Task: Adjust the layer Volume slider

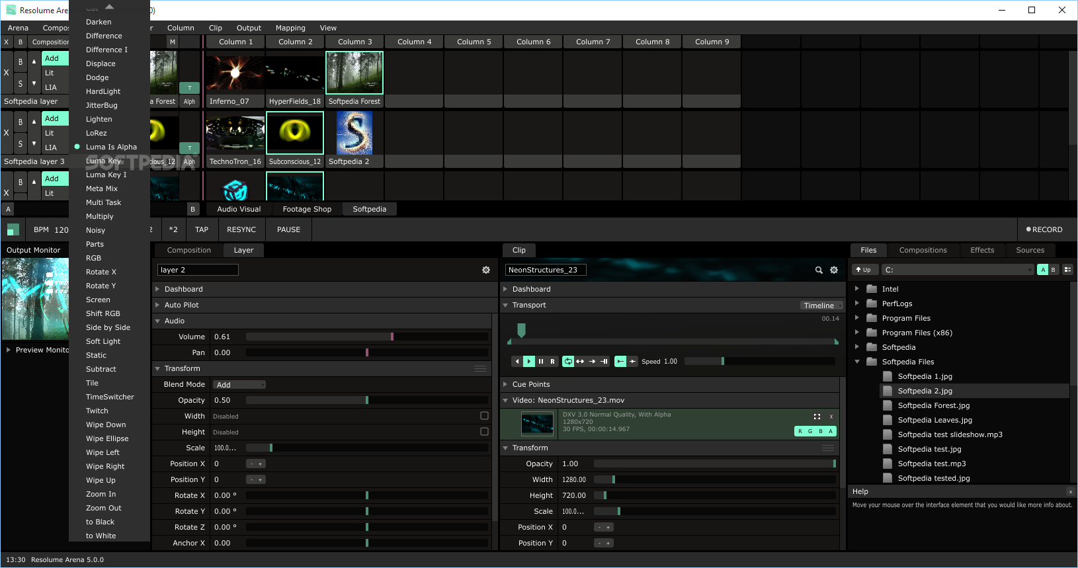Action: tap(367, 337)
